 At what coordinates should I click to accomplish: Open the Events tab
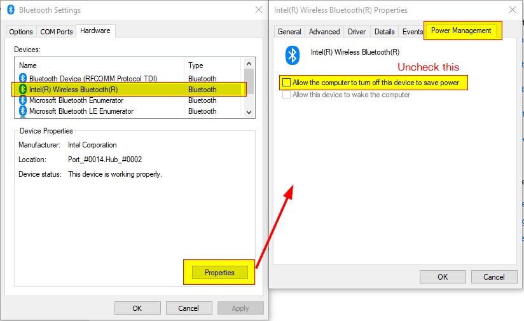point(412,32)
